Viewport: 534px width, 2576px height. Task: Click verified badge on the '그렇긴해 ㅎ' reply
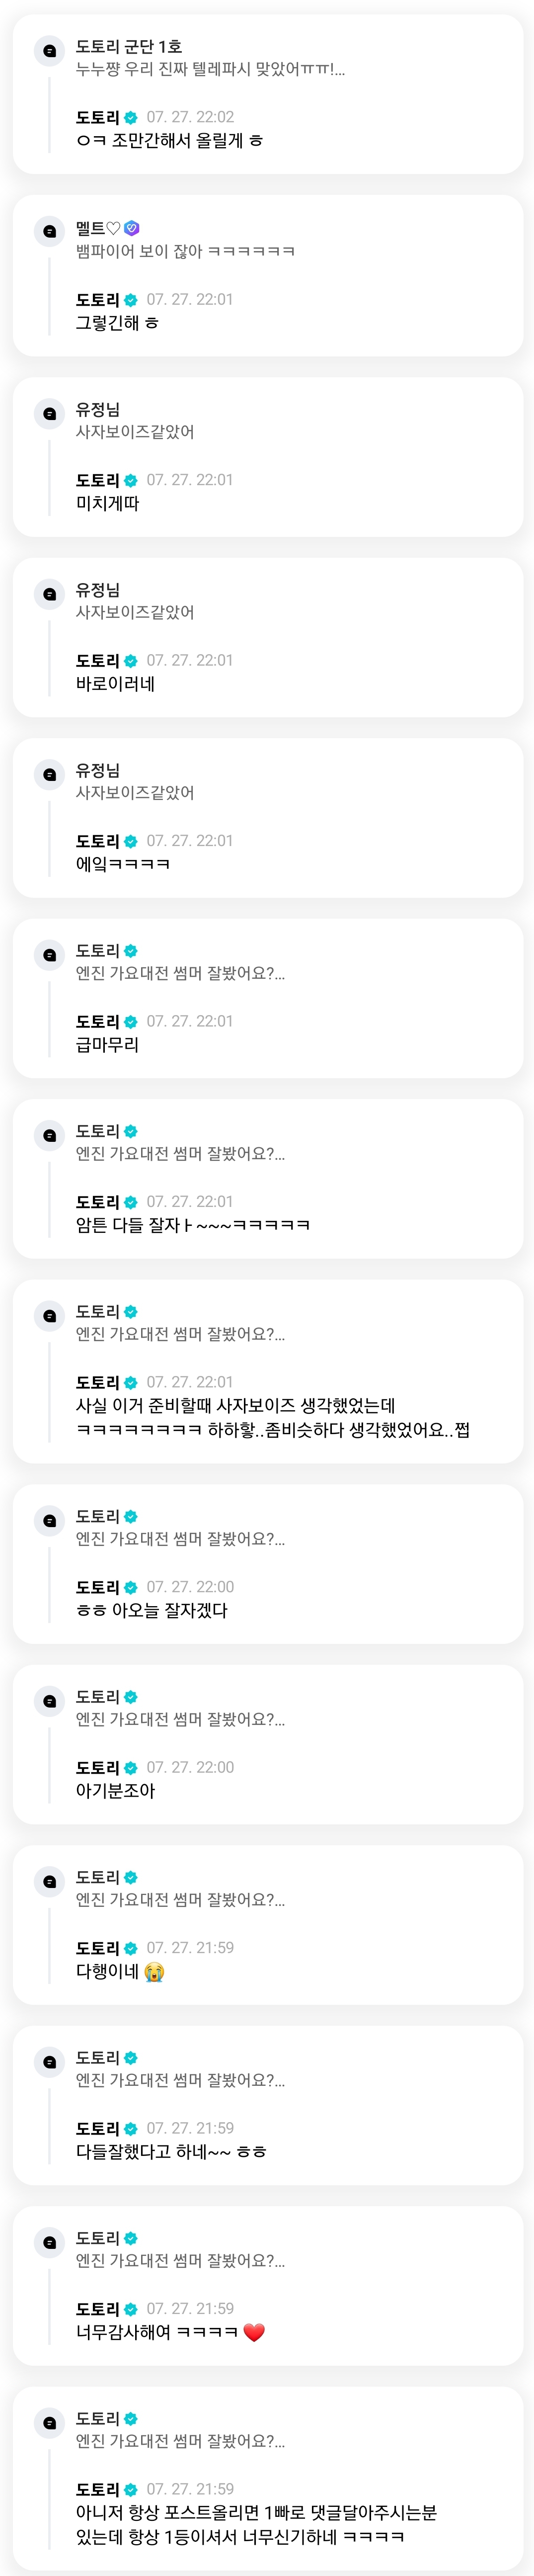point(131,300)
